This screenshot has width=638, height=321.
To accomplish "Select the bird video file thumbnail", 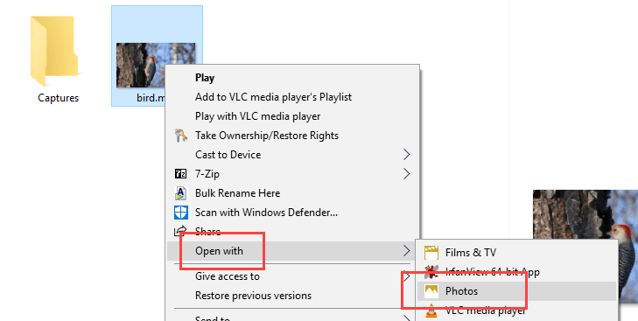I will coord(156,65).
